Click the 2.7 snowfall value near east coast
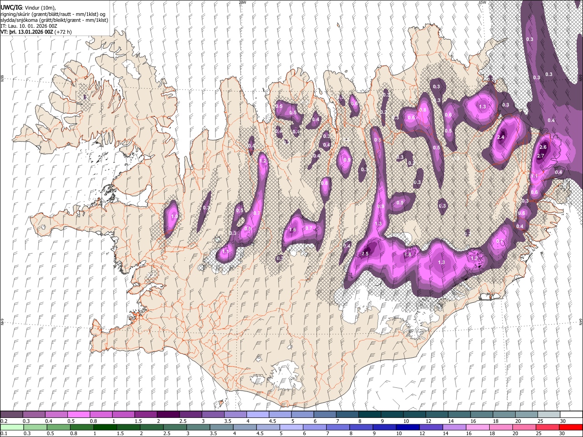This screenshot has height=437, width=583. coord(541,156)
